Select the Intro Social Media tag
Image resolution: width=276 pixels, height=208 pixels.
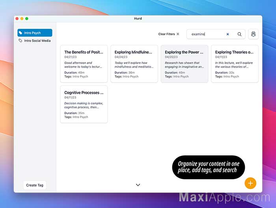pyautogui.click(x=35, y=41)
